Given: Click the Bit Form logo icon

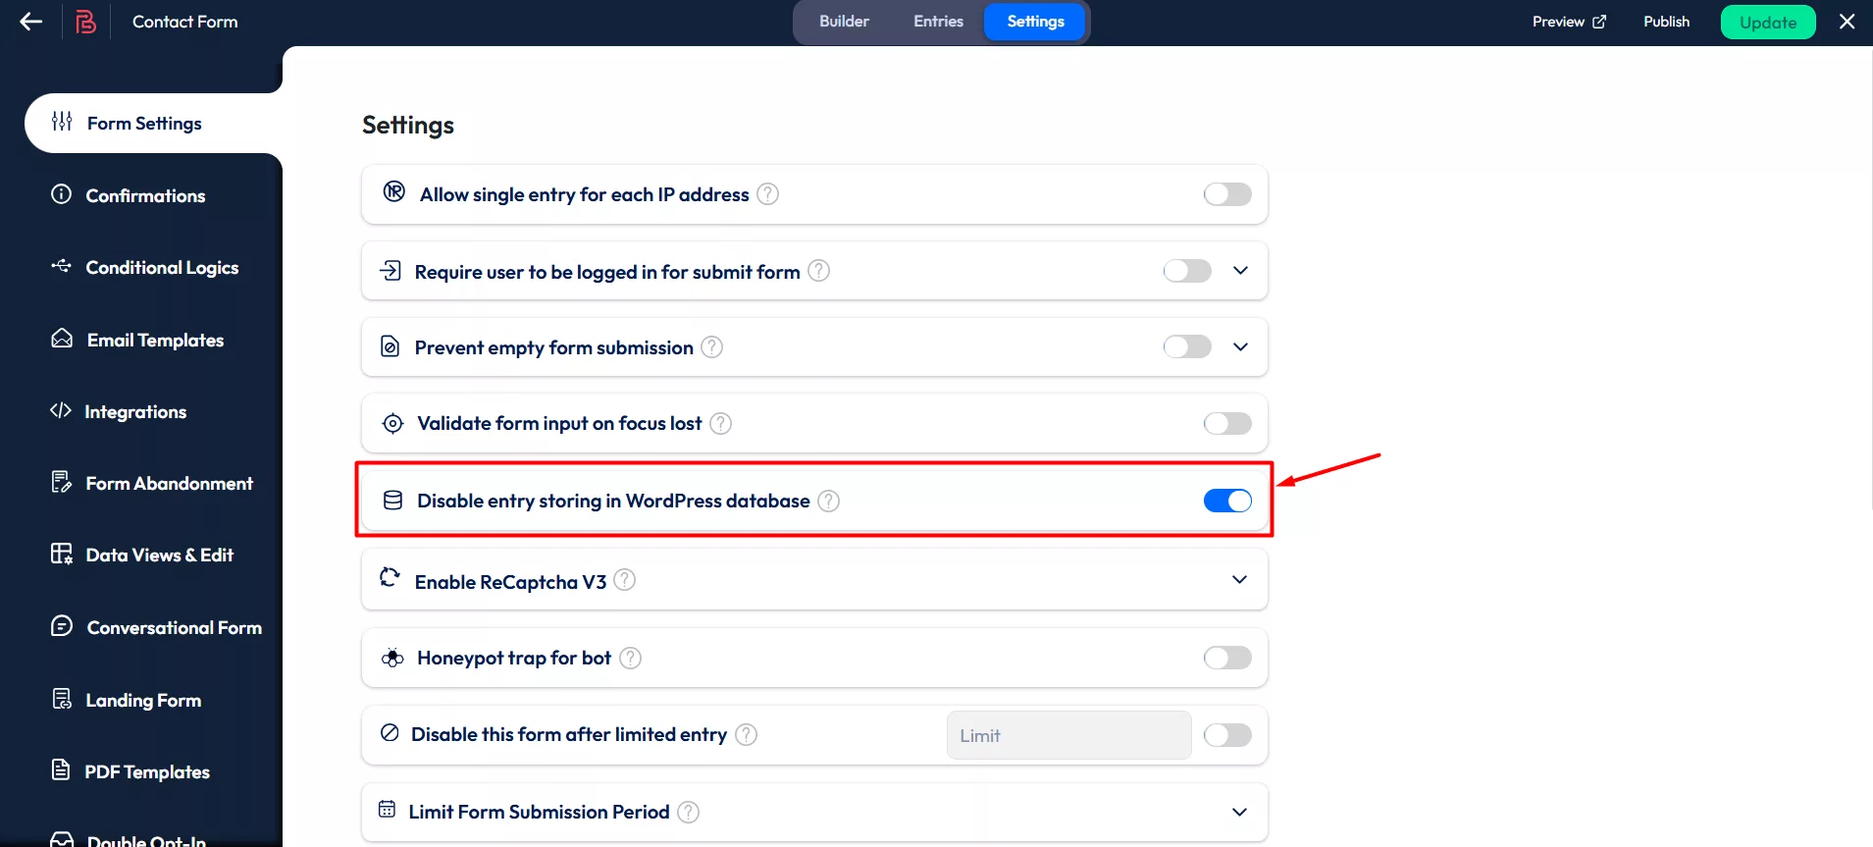Looking at the screenshot, I should tap(86, 22).
